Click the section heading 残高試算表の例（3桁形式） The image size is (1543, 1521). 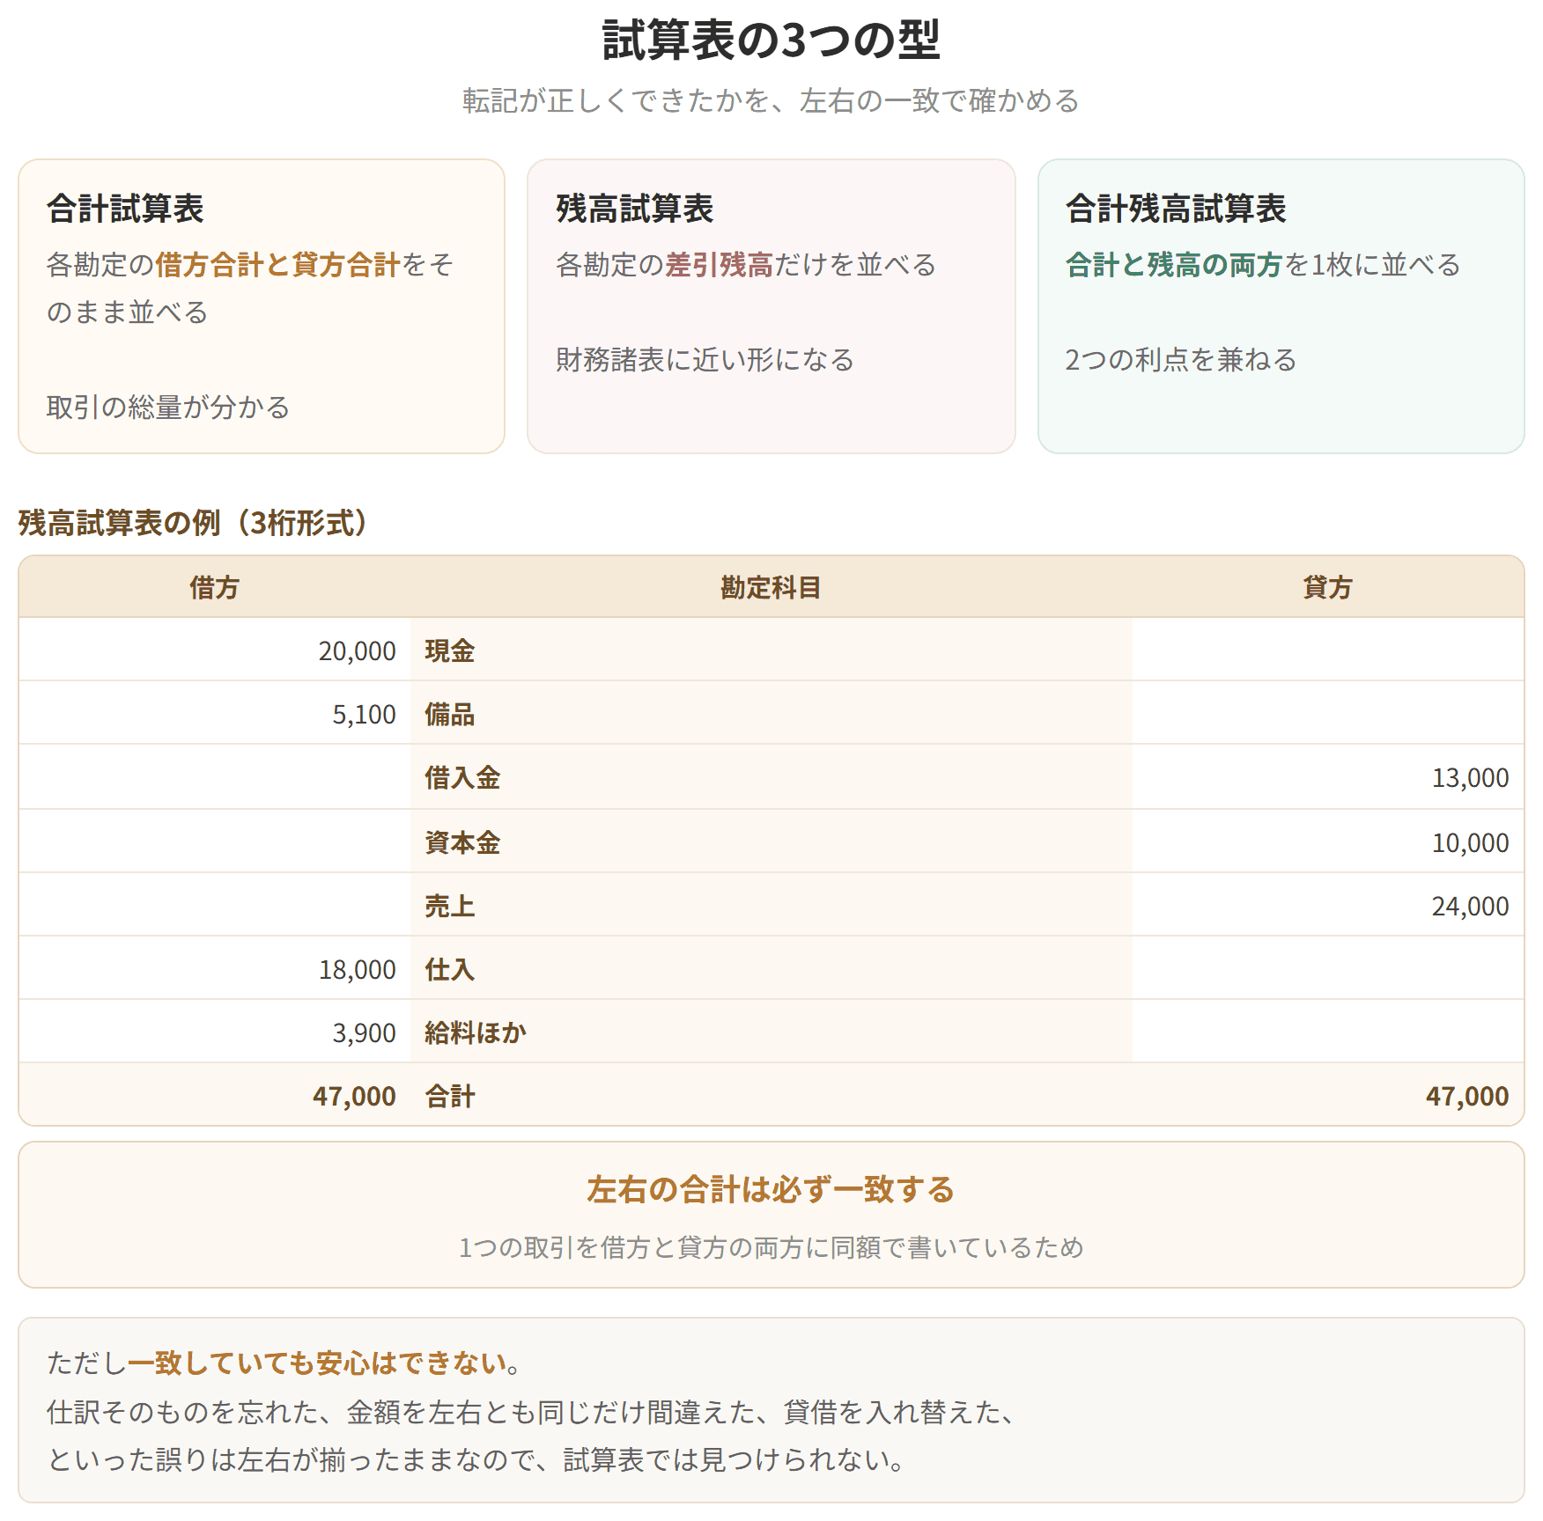tap(193, 523)
